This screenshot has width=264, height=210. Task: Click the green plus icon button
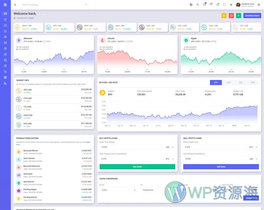[x=239, y=16]
